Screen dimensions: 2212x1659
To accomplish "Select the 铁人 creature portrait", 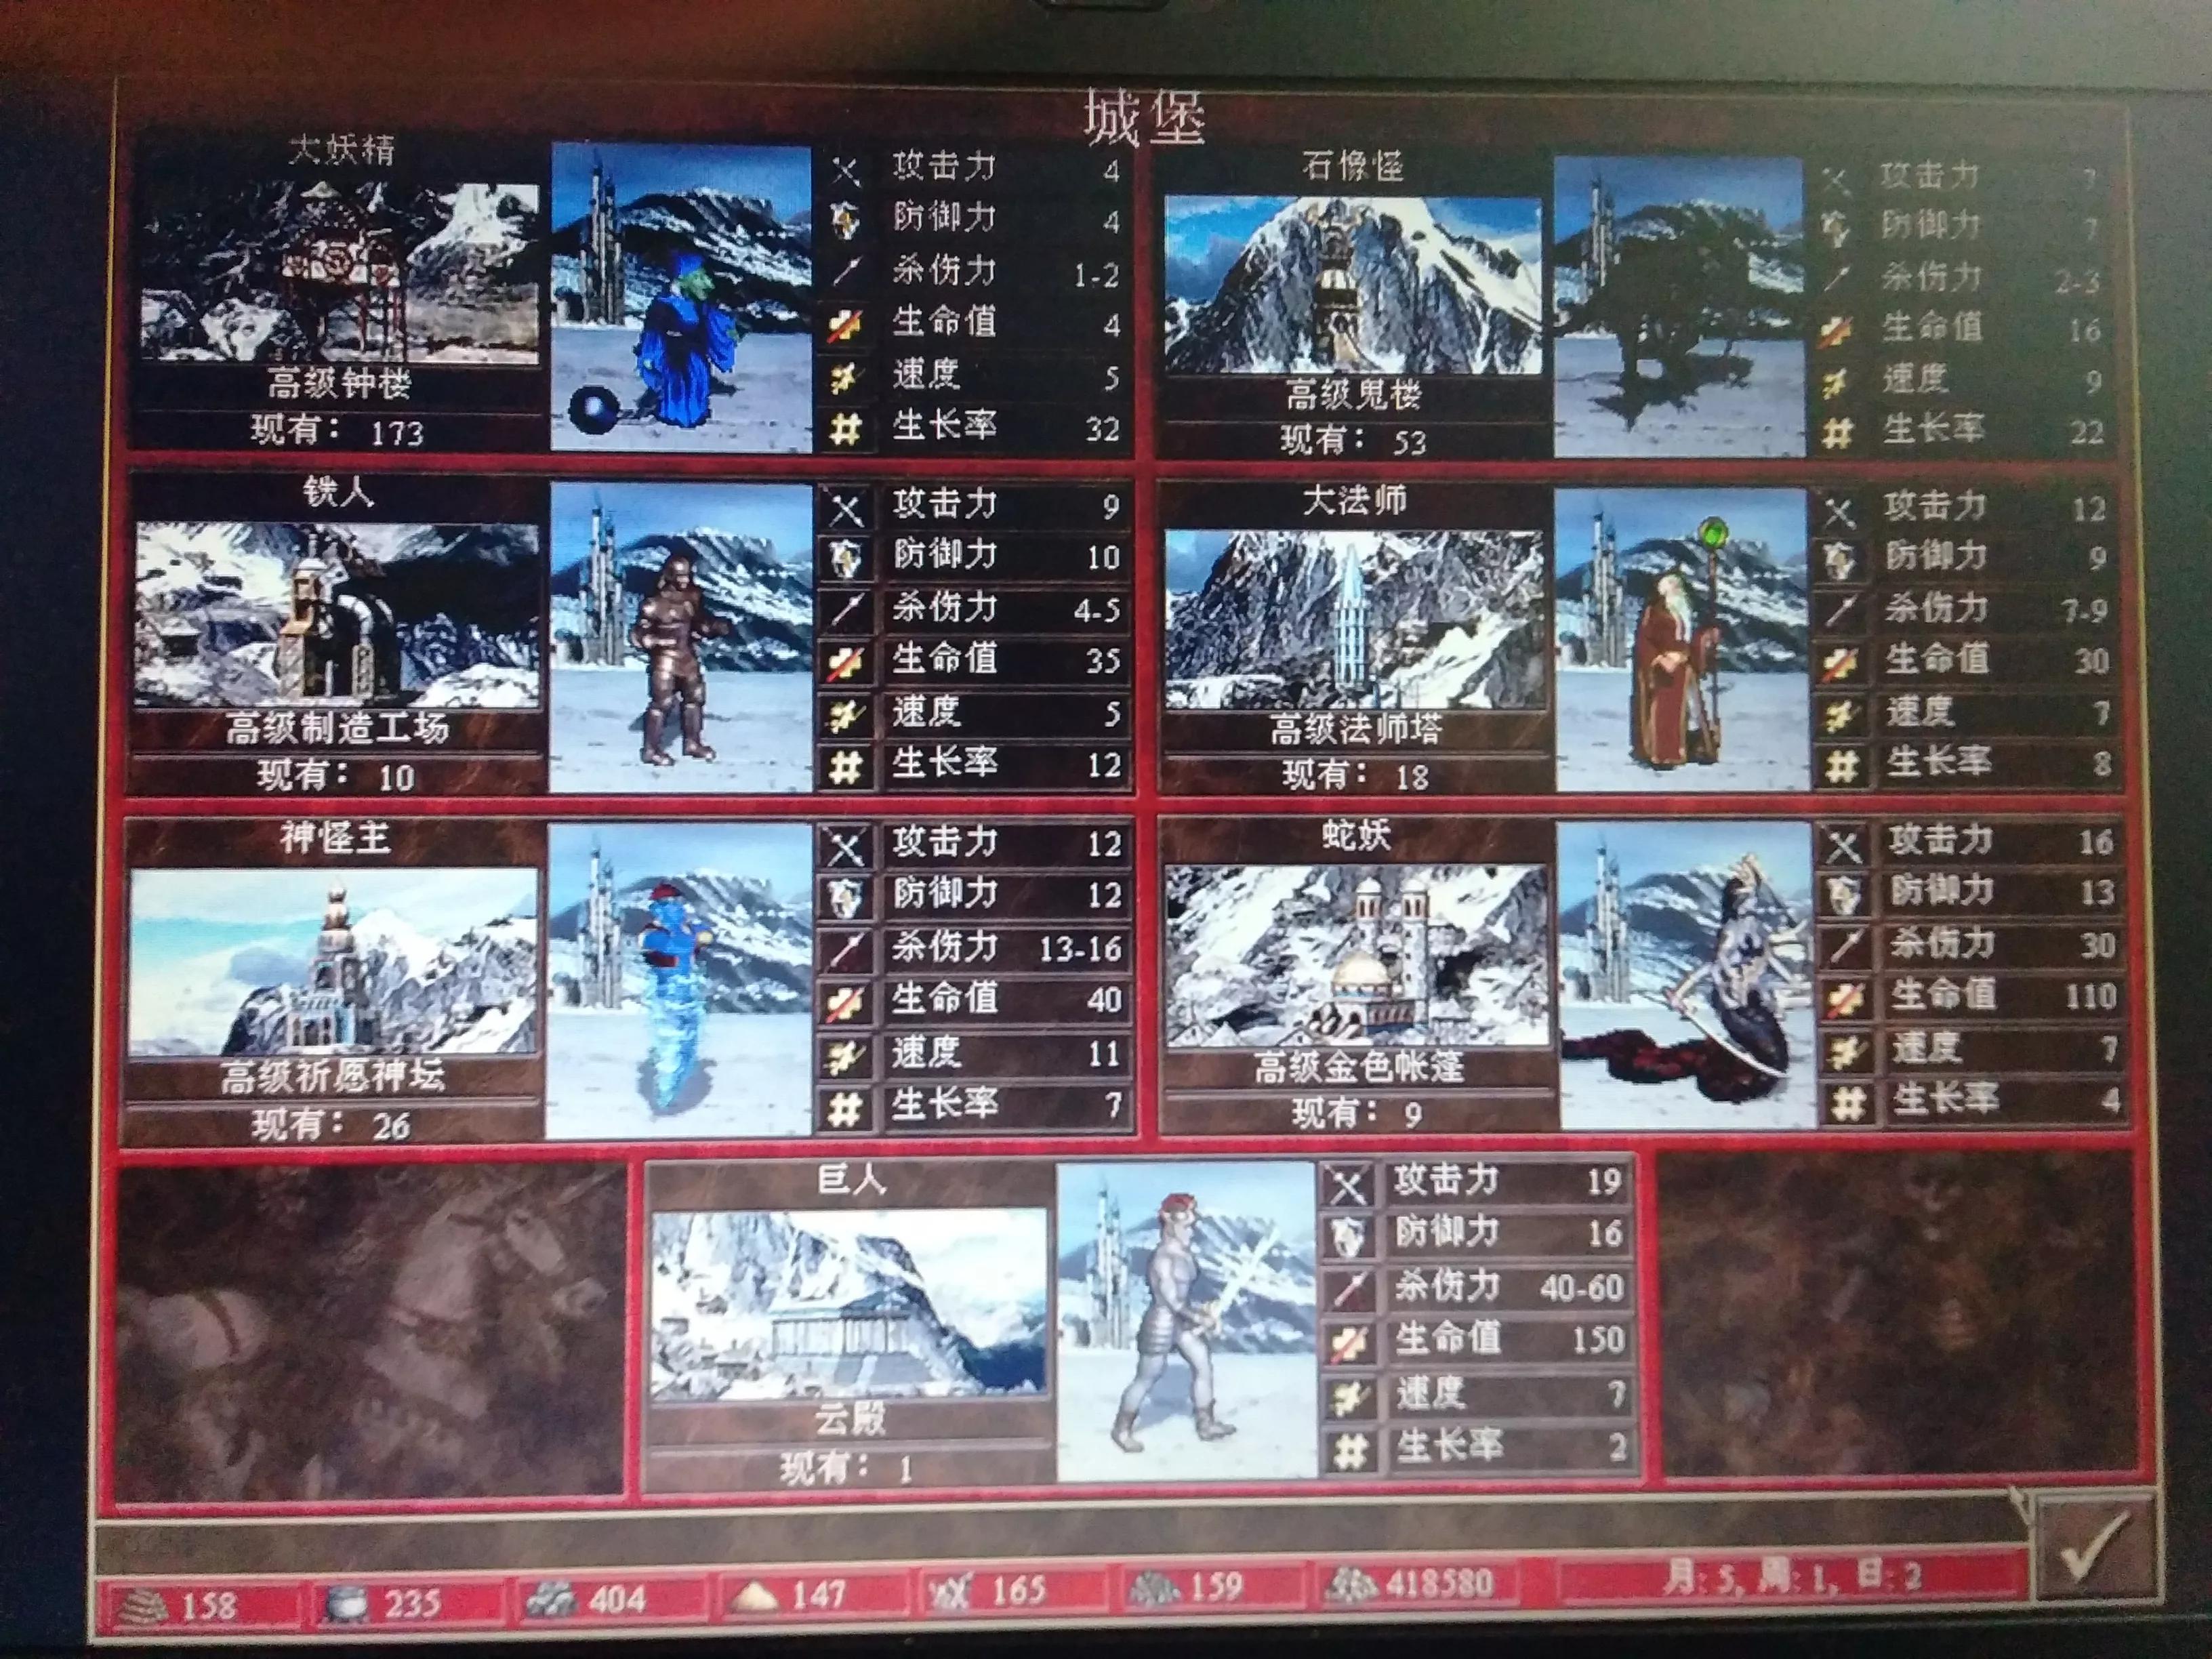I will (682, 638).
